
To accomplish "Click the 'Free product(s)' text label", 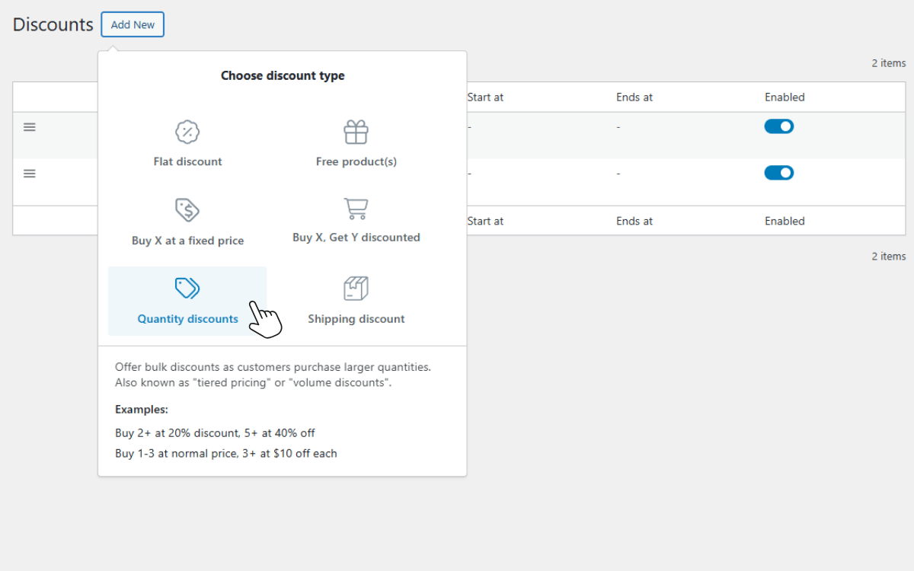I will coord(356,161).
